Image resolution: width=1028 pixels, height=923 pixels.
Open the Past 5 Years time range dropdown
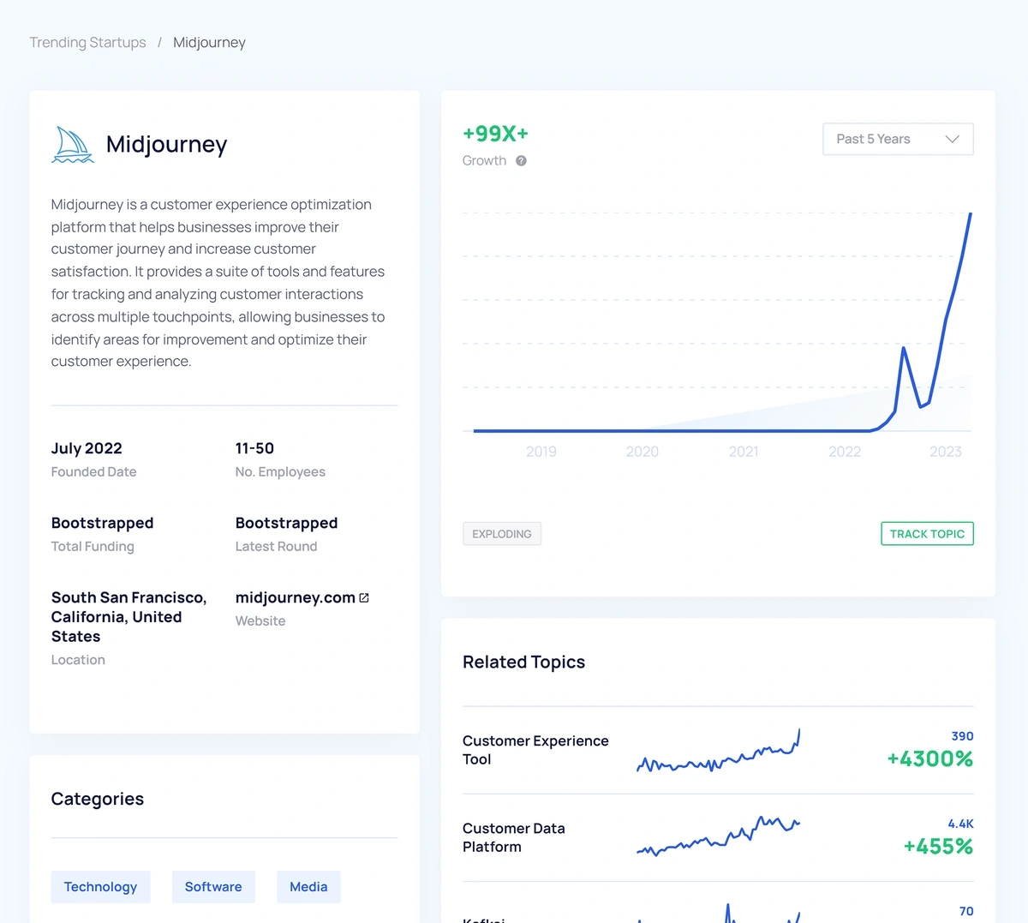coord(897,138)
